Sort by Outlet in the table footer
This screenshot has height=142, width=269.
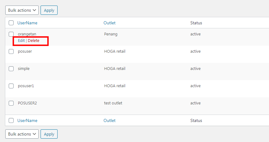[x=110, y=120]
